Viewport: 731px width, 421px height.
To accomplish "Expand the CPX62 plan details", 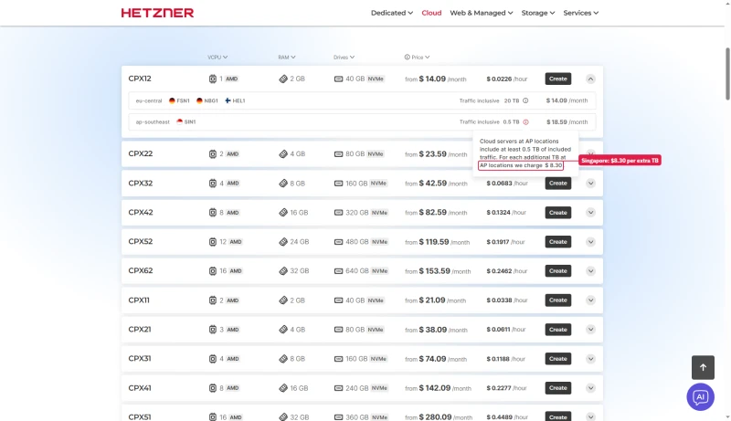I will click(x=590, y=271).
